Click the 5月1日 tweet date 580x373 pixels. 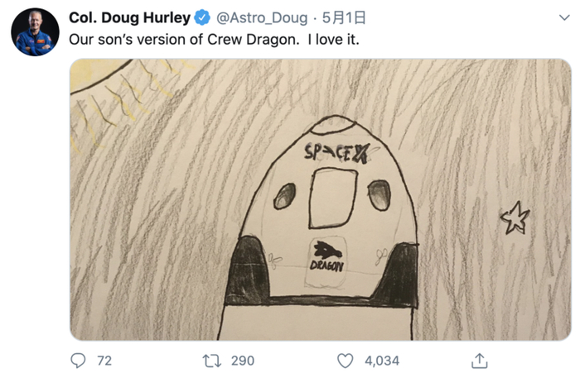(x=344, y=17)
